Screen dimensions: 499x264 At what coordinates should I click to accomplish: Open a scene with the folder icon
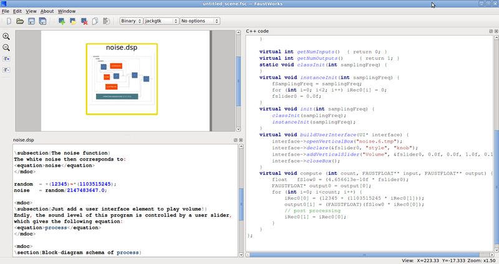[x=20, y=21]
